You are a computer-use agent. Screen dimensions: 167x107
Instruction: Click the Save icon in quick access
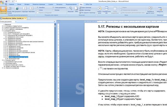tap(6, 1)
